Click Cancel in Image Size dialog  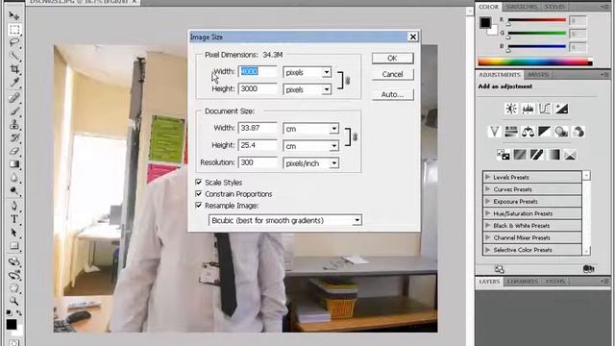[x=392, y=74]
